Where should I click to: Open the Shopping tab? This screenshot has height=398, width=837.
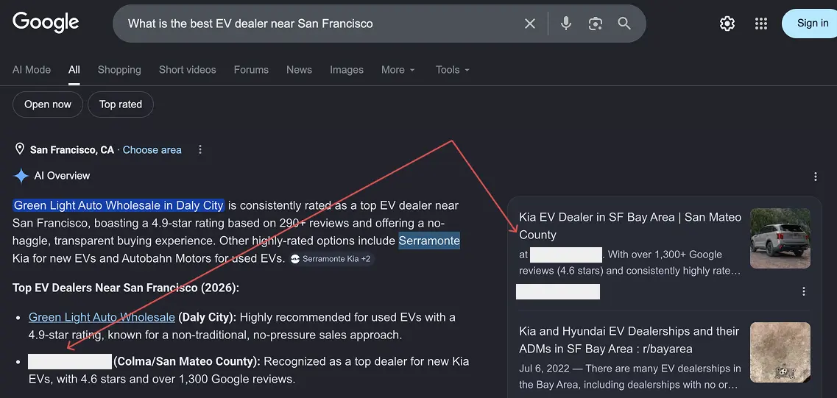click(x=119, y=70)
